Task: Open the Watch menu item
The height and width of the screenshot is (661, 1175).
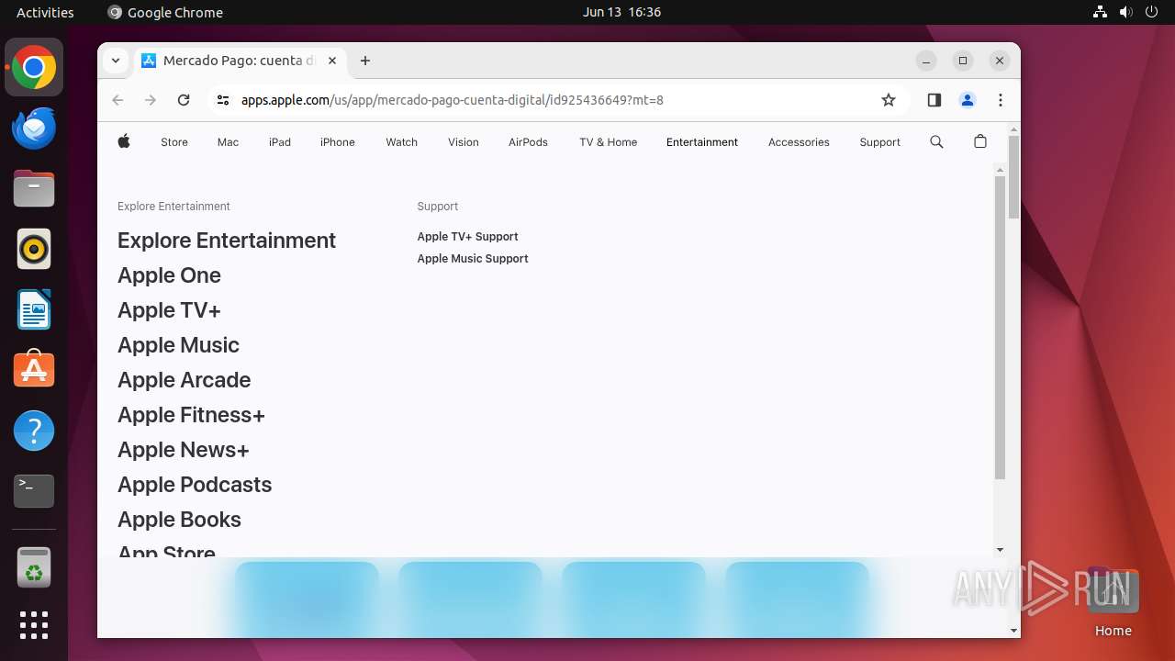Action: coord(401,142)
